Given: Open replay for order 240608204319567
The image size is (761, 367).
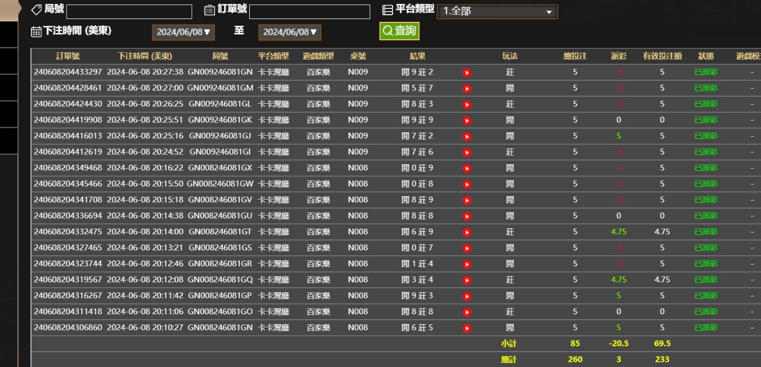Looking at the screenshot, I should 466,280.
